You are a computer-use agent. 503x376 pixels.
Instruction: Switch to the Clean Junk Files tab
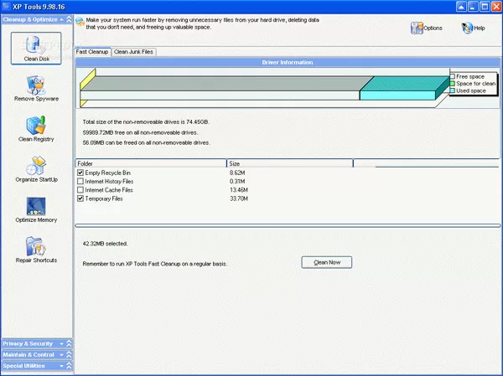pyautogui.click(x=134, y=52)
